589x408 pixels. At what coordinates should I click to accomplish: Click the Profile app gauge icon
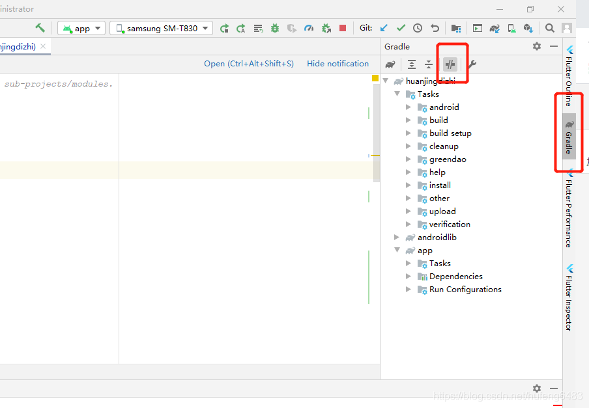coord(309,28)
